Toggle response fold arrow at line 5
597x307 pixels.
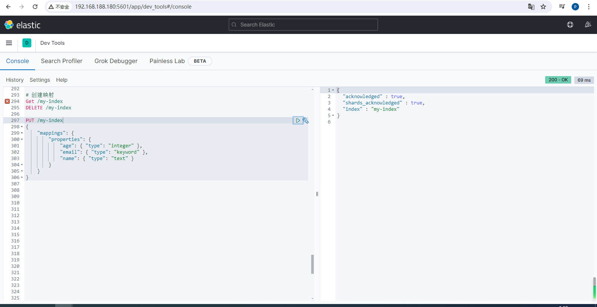point(333,116)
